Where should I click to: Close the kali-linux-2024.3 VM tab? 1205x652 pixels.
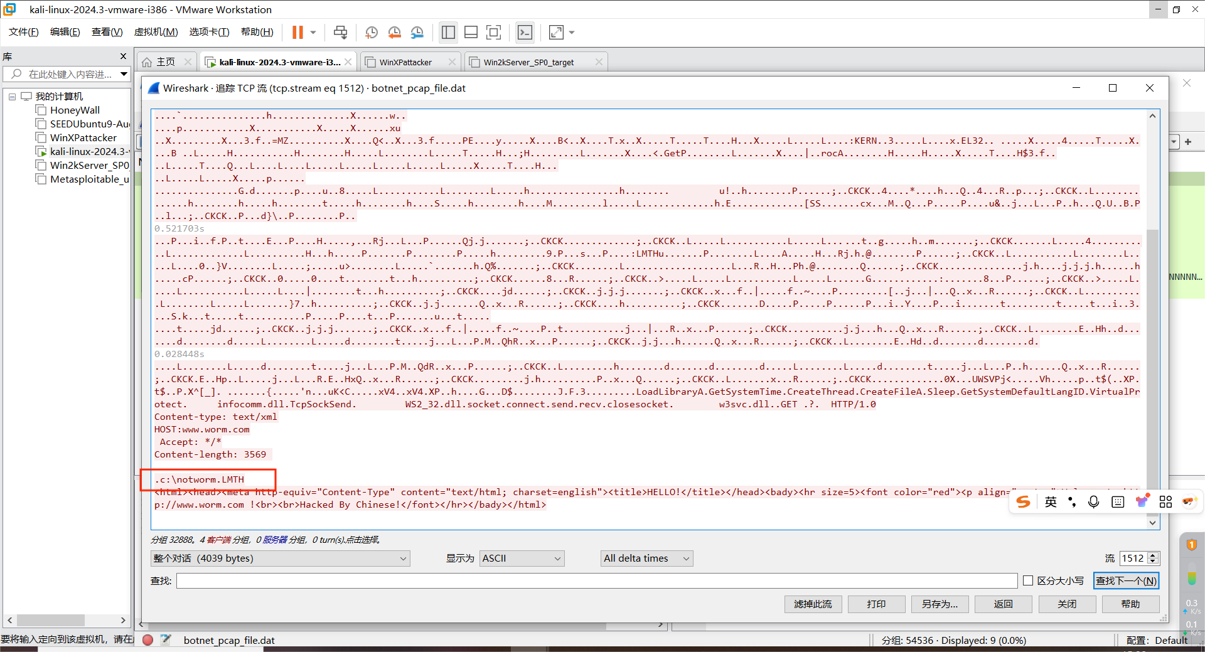(x=348, y=62)
